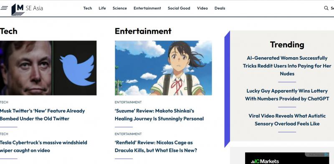Click the Mashable M logo
The width and height of the screenshot is (334, 164).
pyautogui.click(x=18, y=9)
